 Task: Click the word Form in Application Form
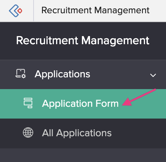(x=107, y=103)
